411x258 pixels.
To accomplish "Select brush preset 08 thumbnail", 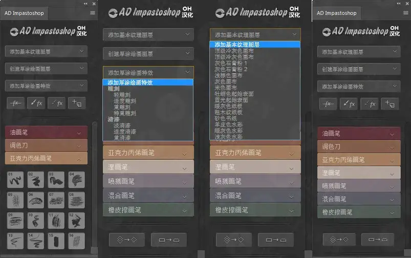I will [77, 200].
